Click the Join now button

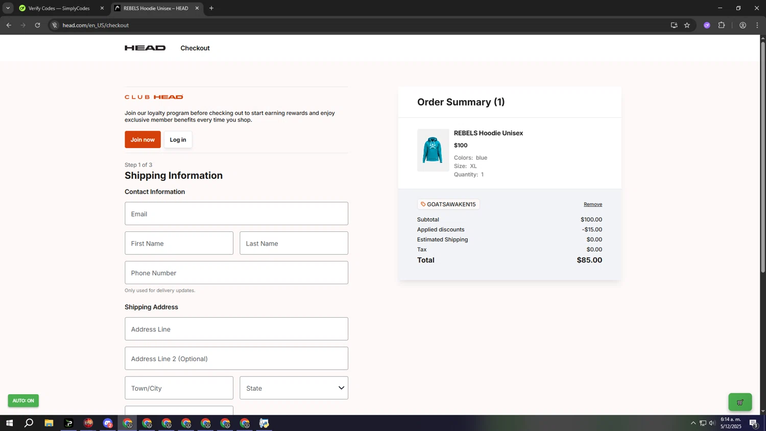[142, 139]
